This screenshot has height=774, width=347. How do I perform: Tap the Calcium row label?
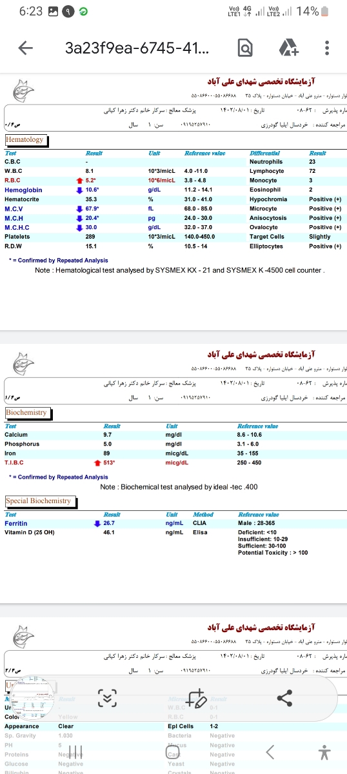(16, 435)
